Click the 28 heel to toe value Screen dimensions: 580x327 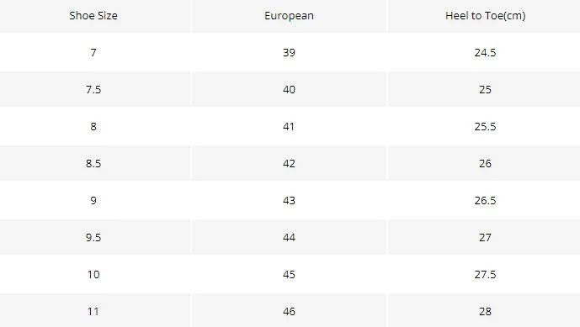485,311
